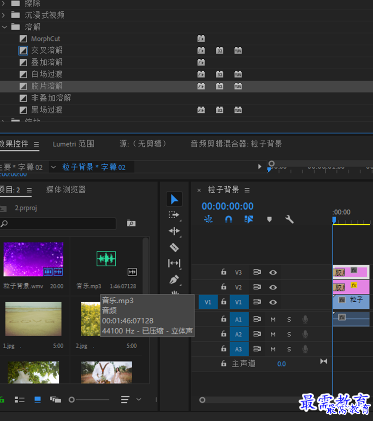Click find-in-bin folder search icon

pyautogui.click(x=131, y=223)
